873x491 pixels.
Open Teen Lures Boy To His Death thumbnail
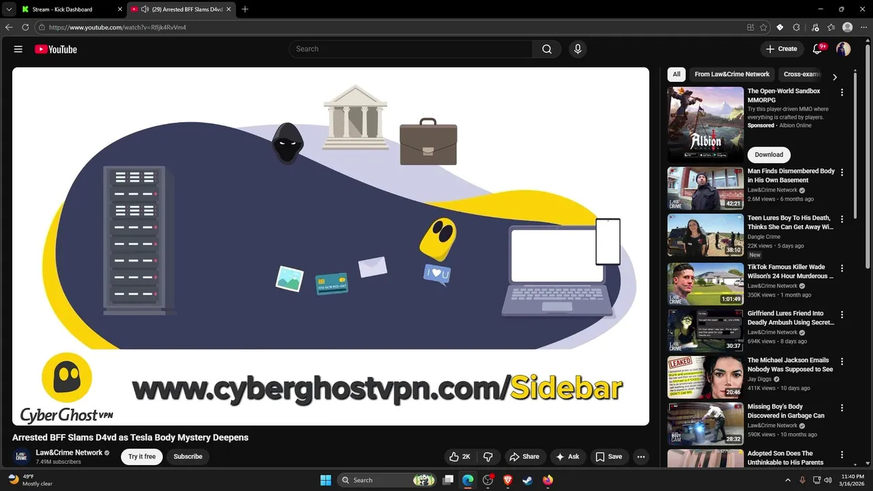click(705, 235)
